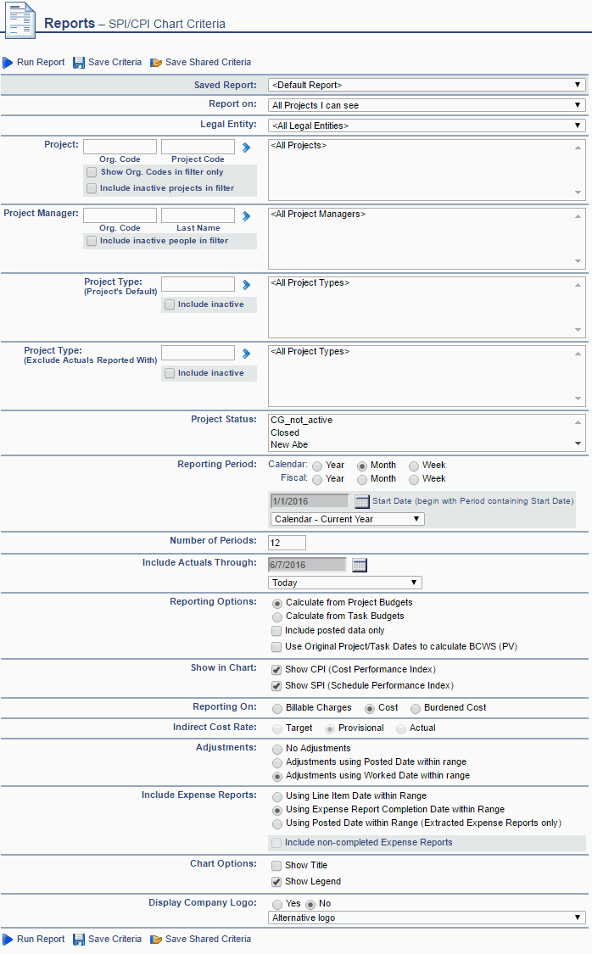Image resolution: width=592 pixels, height=954 pixels.
Task: Open the Start Date calendar picker icon
Action: [361, 501]
